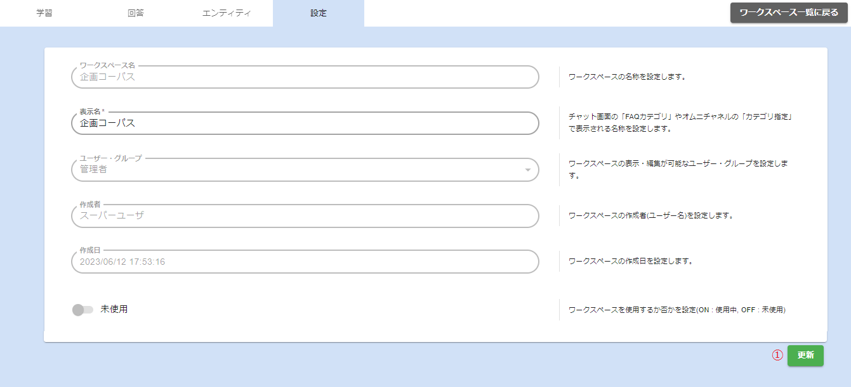
Task: Click the ワークスペース名 text field
Action: pyautogui.click(x=305, y=77)
